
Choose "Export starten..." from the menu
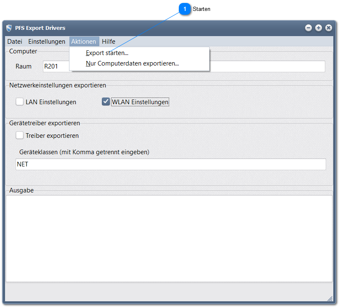point(107,53)
